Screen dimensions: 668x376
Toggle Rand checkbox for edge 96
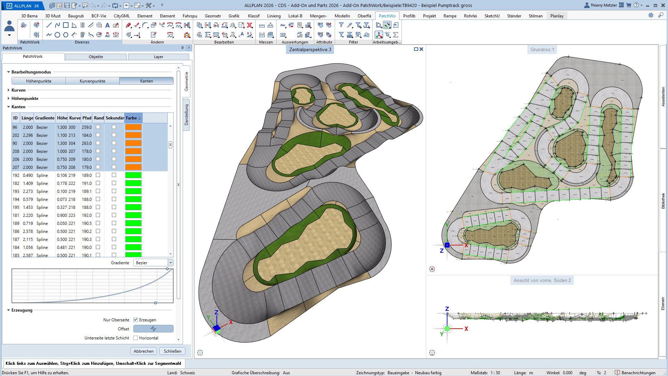coord(98,127)
